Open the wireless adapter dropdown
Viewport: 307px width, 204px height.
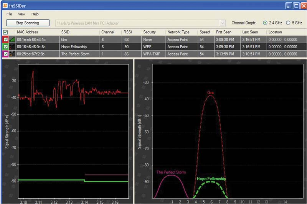[x=222, y=23]
